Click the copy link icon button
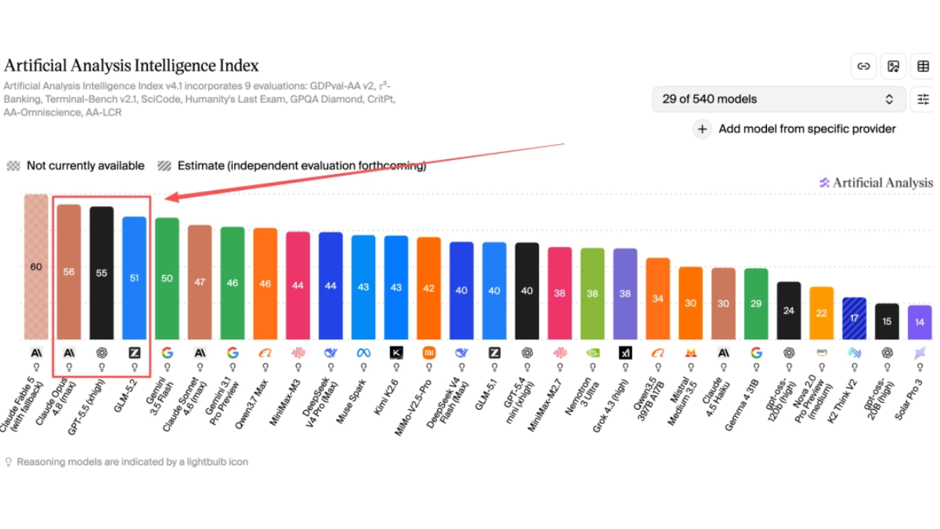This screenshot has height=529, width=940. tap(863, 67)
